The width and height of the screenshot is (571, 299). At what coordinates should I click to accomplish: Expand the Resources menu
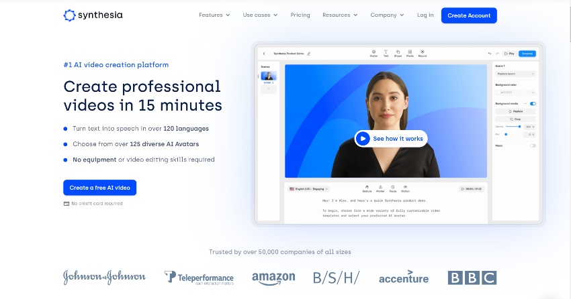340,15
